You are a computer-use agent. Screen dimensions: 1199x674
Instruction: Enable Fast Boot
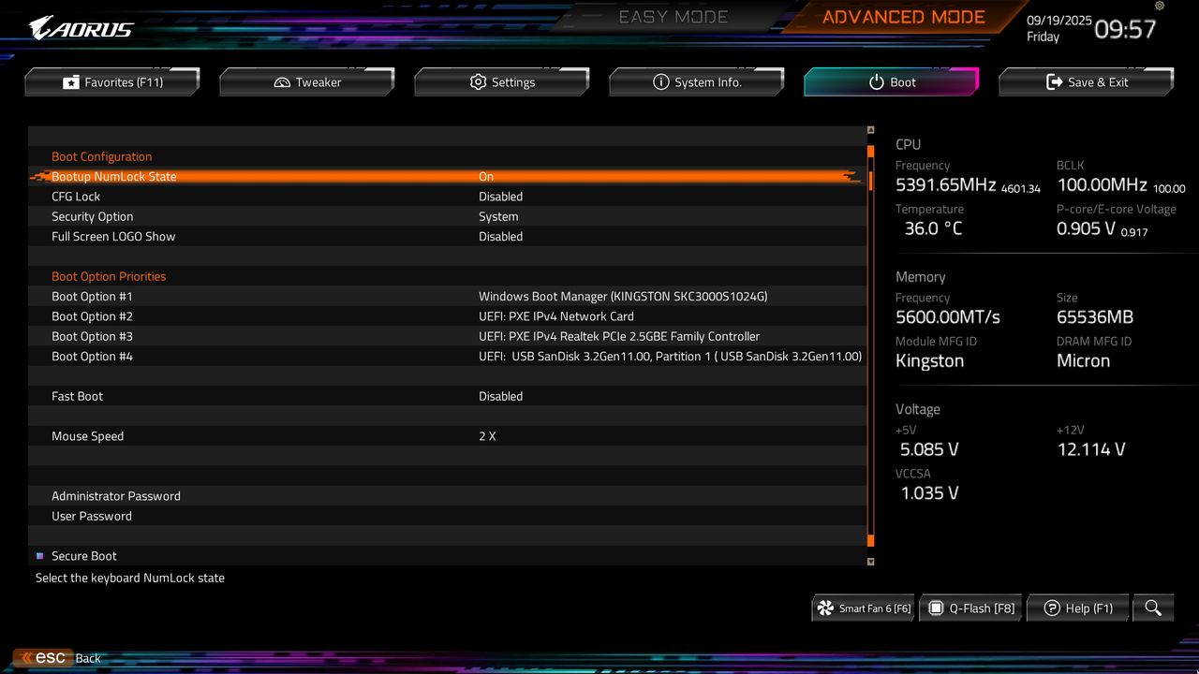(x=501, y=396)
